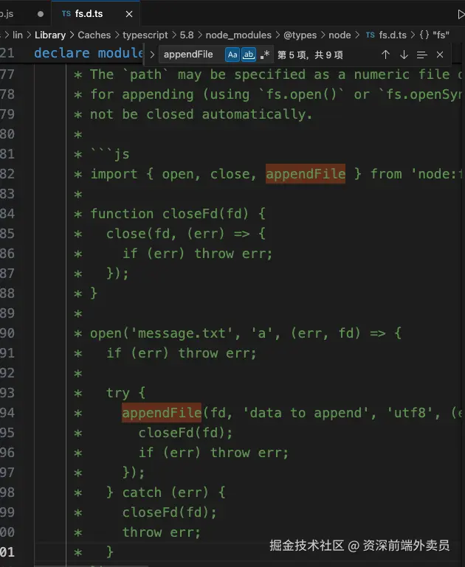This screenshot has width=465, height=567.
Task: Select "fs" module symbol in breadcrumb
Action: click(434, 35)
